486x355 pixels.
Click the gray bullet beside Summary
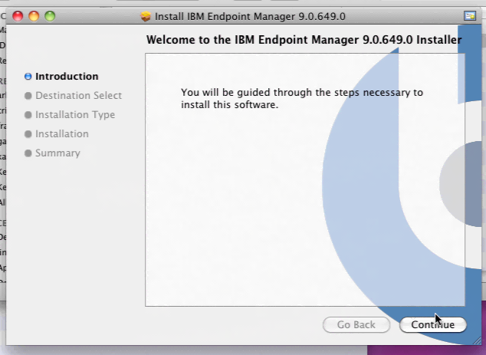(x=28, y=153)
